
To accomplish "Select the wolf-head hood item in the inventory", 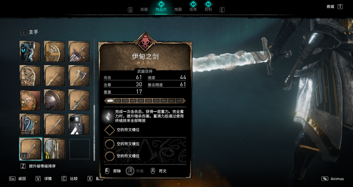I will (x=30, y=52).
